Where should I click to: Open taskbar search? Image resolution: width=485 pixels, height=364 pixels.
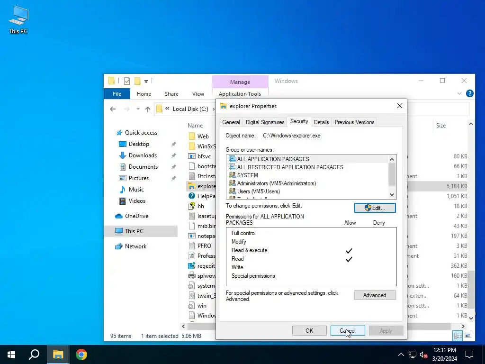click(x=34, y=355)
